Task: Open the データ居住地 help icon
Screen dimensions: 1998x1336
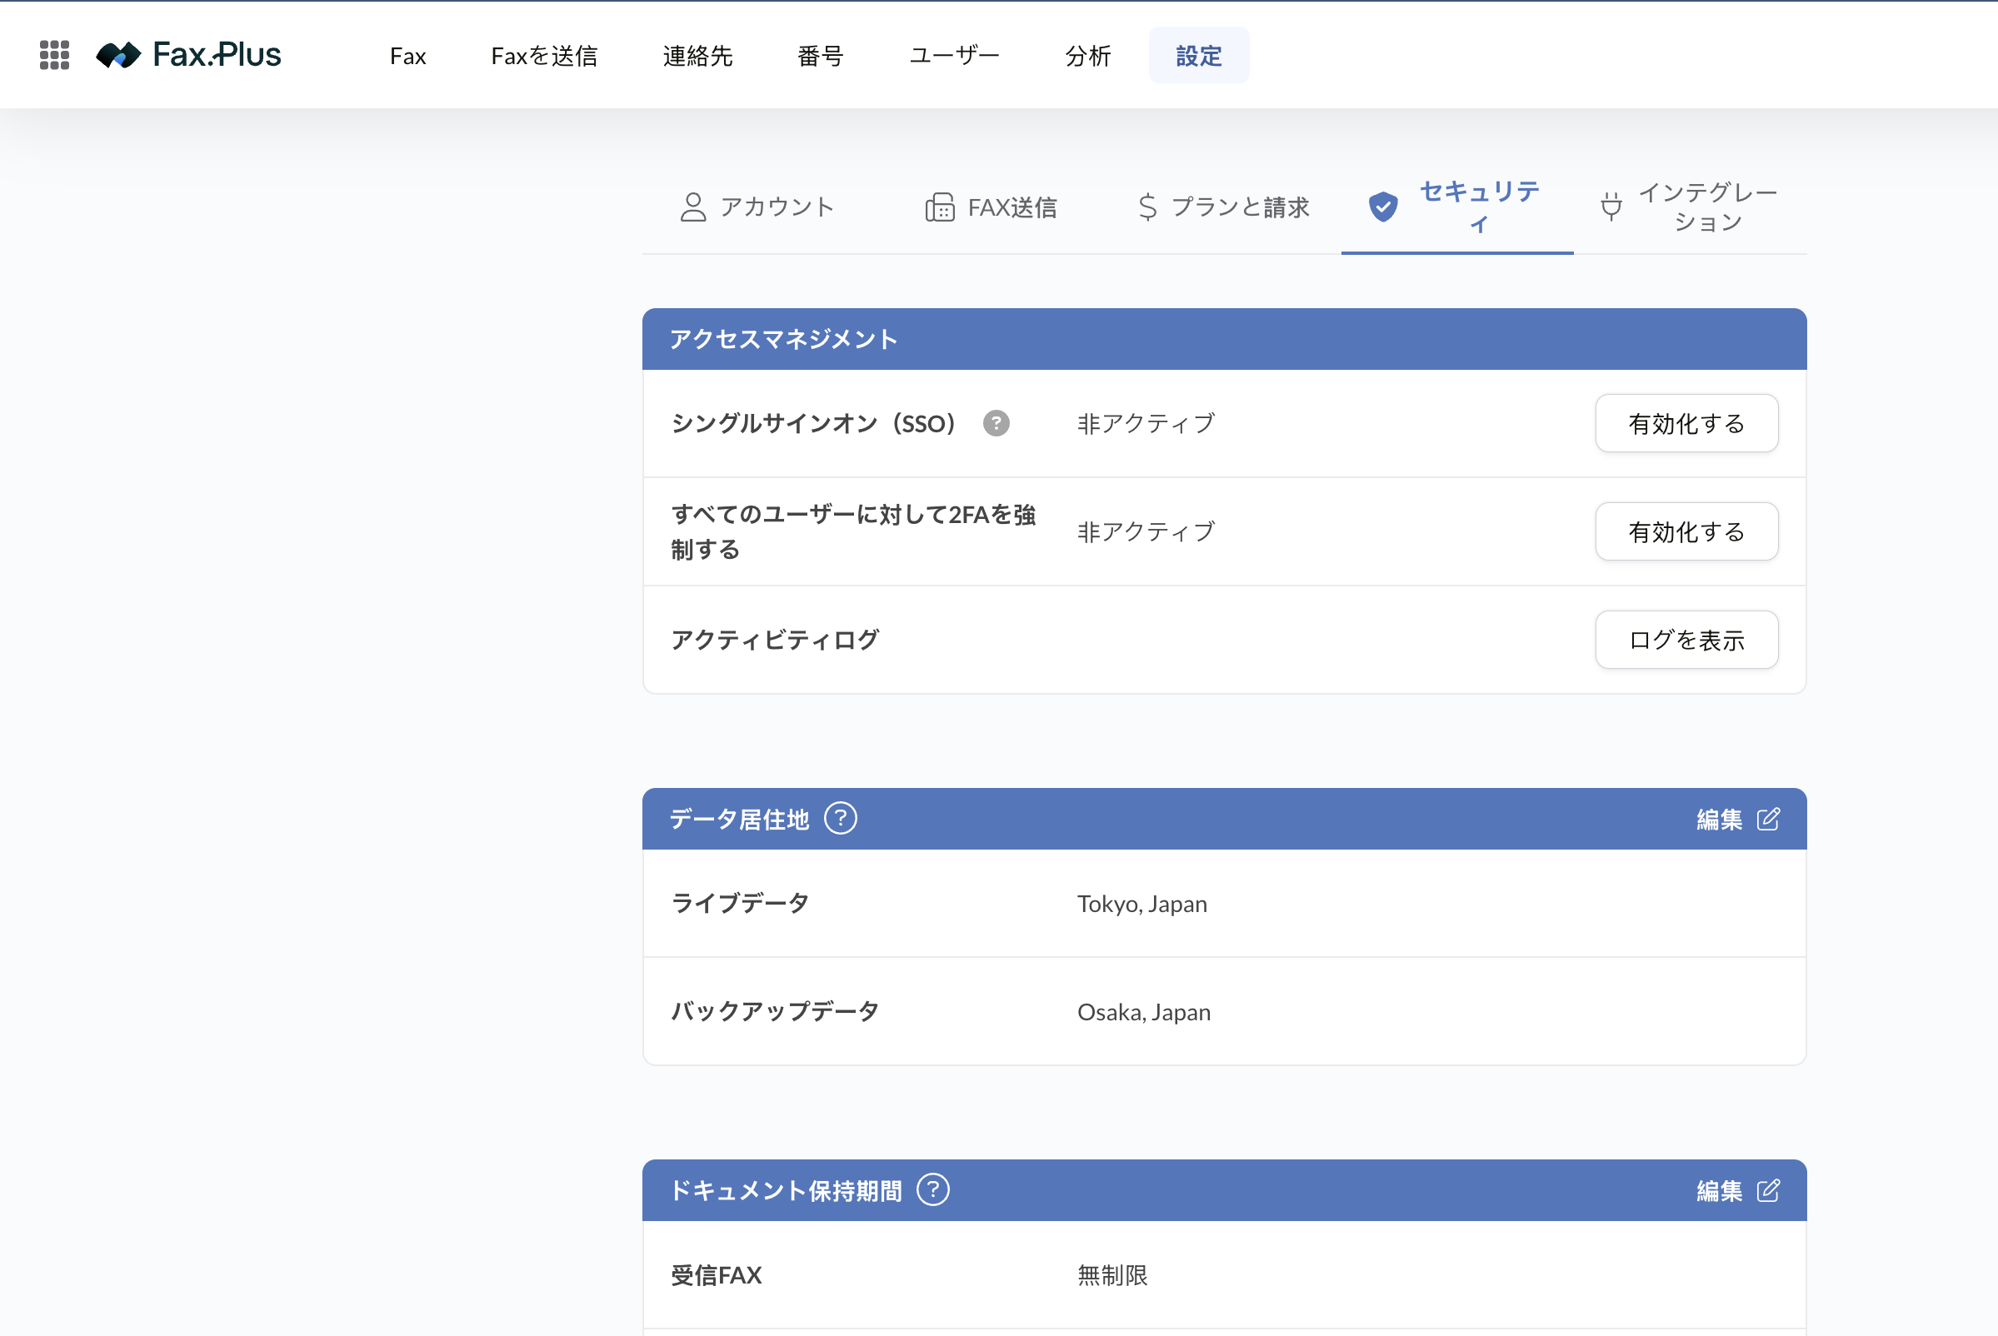Action: click(841, 819)
